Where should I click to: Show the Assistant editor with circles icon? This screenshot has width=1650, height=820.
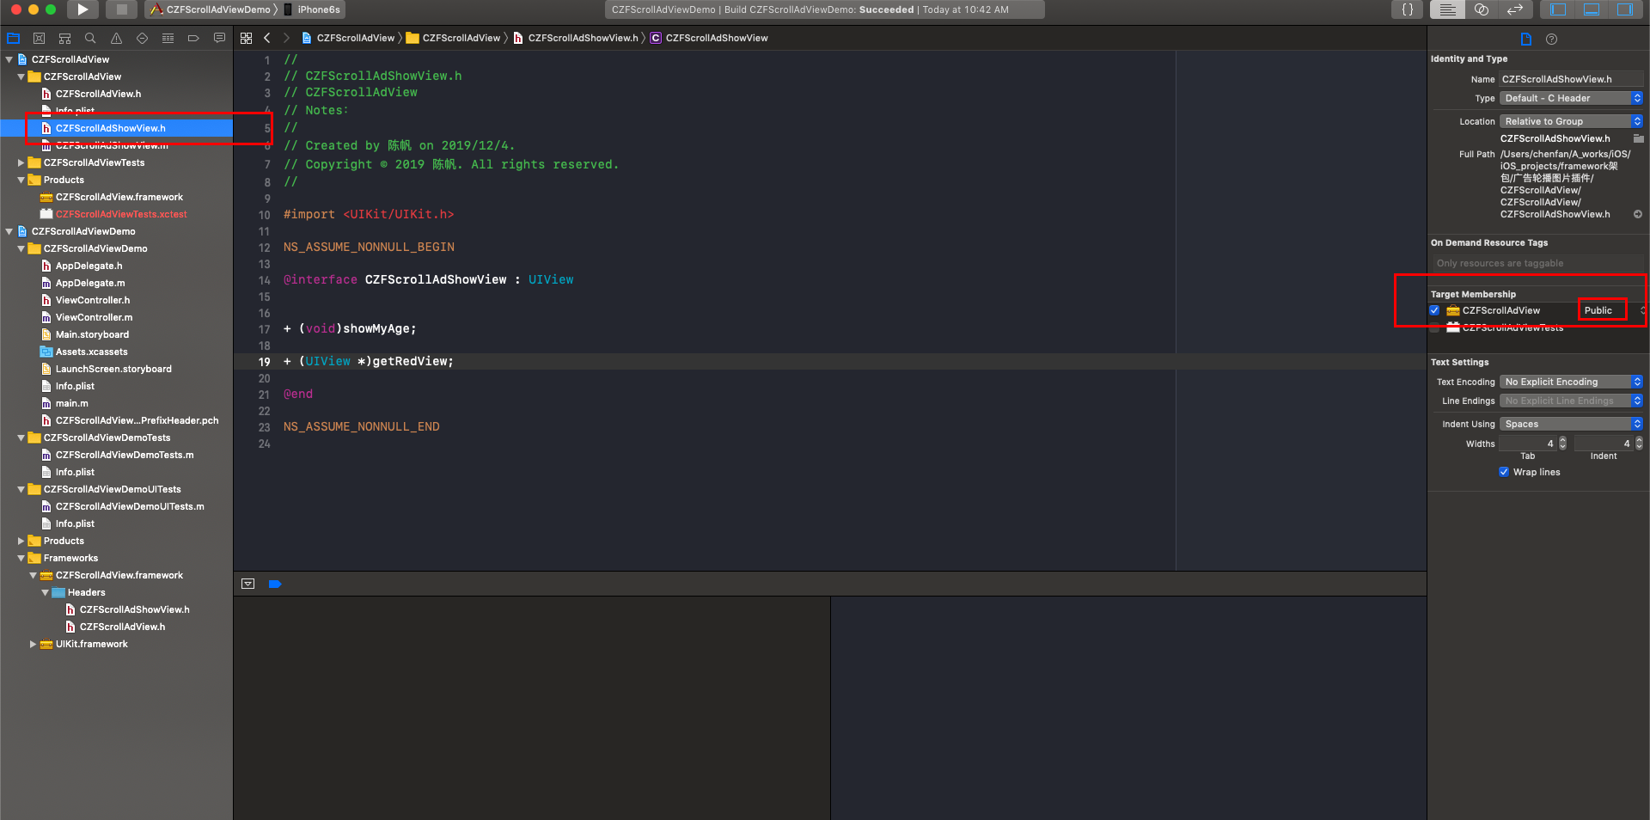tap(1481, 9)
